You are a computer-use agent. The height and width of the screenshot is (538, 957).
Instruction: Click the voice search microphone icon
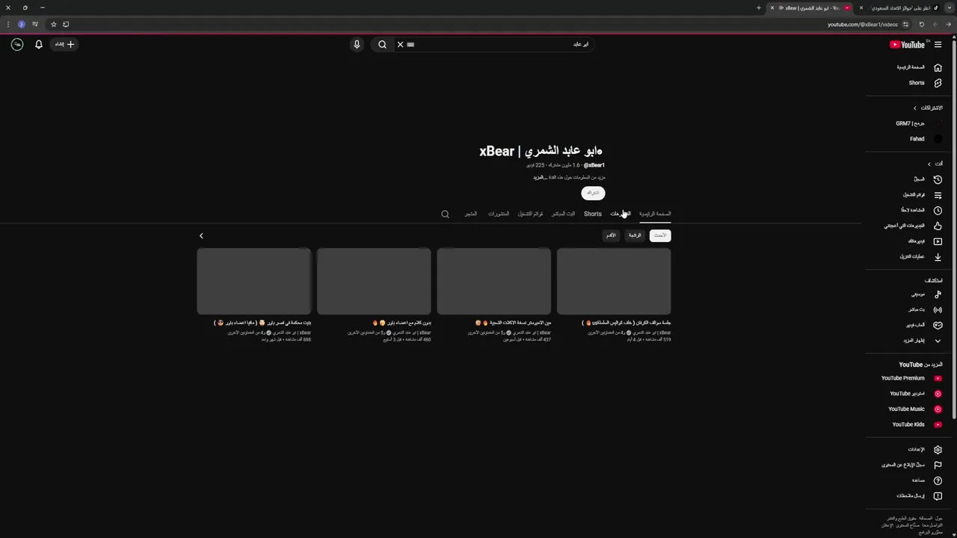[357, 45]
